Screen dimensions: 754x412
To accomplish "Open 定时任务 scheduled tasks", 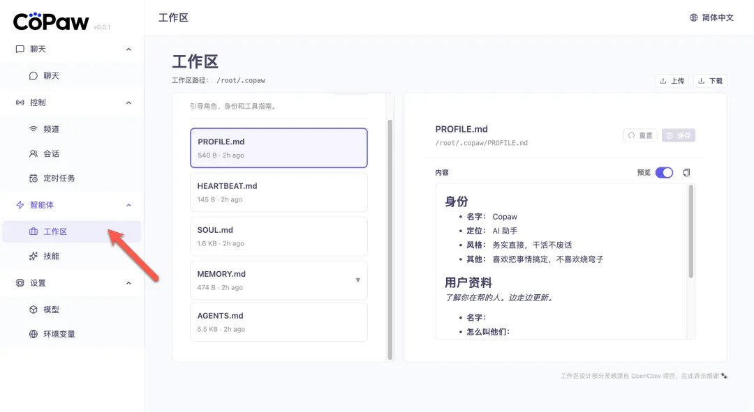I will (59, 178).
